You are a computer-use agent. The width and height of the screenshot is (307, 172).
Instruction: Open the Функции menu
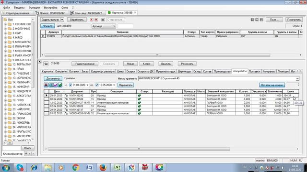click(x=34, y=8)
